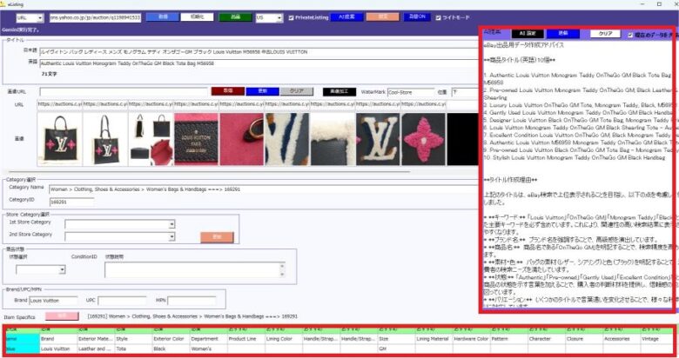The height and width of the screenshot is (358, 679).
Task: Select the thumbnail with large white fuzzy LV logo
Action: (378, 139)
